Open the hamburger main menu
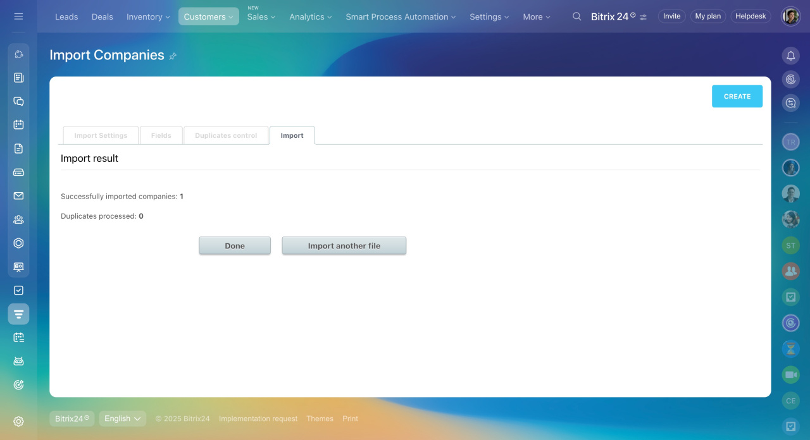The image size is (810, 440). pyautogui.click(x=18, y=16)
